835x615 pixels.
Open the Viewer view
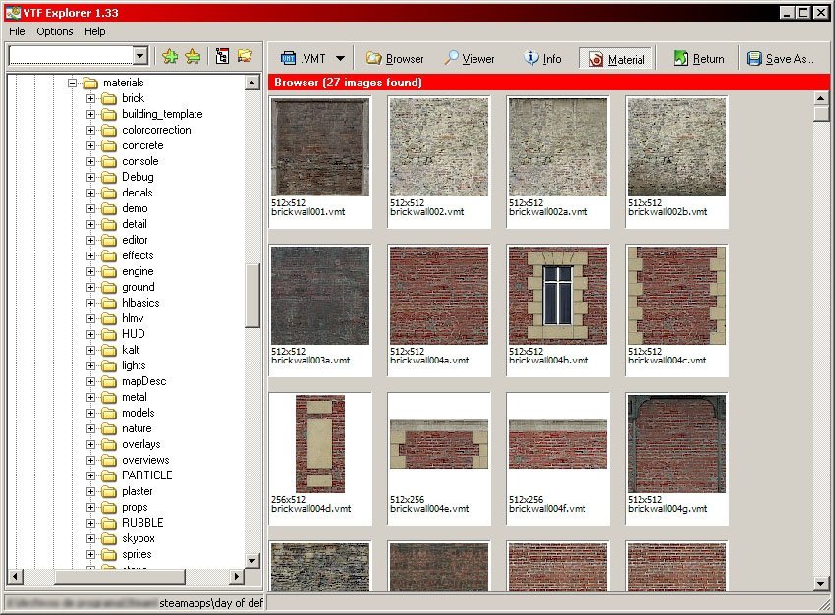click(470, 59)
